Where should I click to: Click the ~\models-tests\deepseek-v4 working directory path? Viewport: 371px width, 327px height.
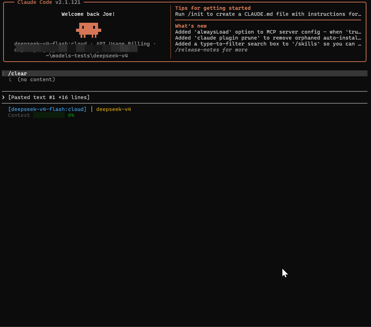87,56
